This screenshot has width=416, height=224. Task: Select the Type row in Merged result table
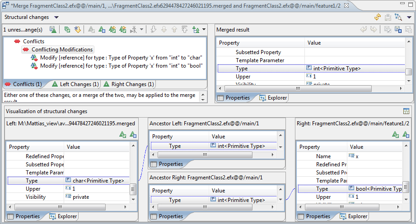click(311, 69)
